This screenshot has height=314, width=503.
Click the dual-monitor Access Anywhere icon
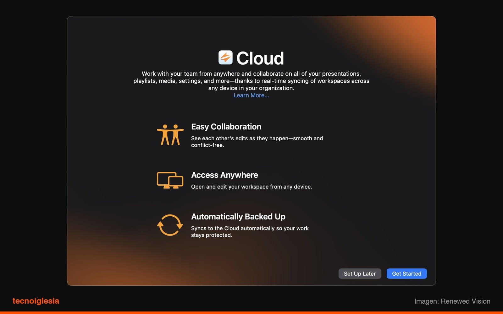(x=170, y=180)
